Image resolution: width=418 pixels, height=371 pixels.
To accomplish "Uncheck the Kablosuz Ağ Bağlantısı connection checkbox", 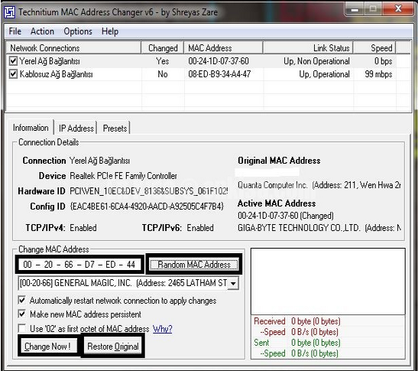I will tap(13, 74).
